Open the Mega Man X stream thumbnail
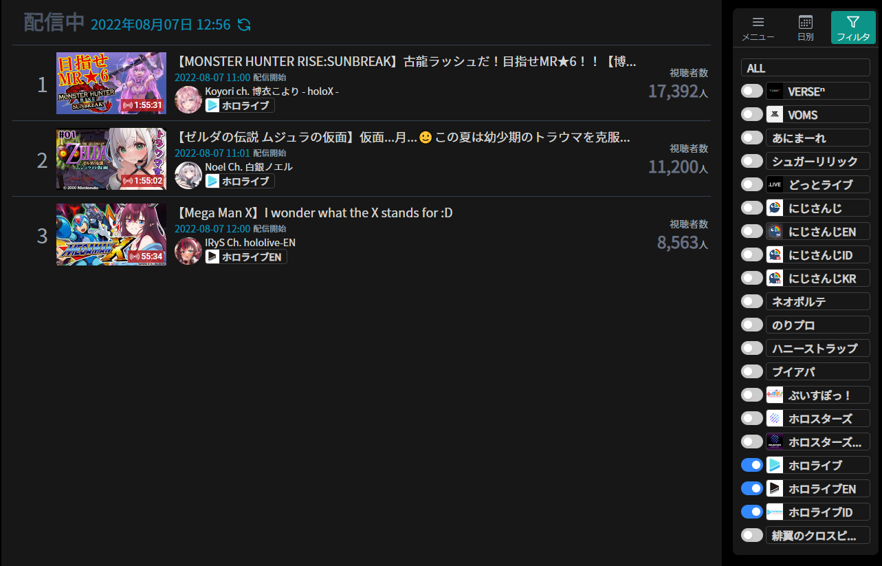Viewport: 882px width, 566px height. click(111, 235)
